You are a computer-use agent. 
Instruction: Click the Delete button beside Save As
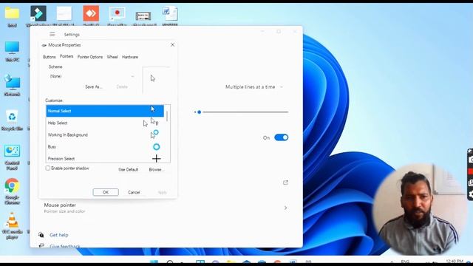[122, 87]
